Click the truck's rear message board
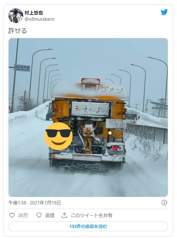Screen dimensions: 177x239 click(90, 109)
